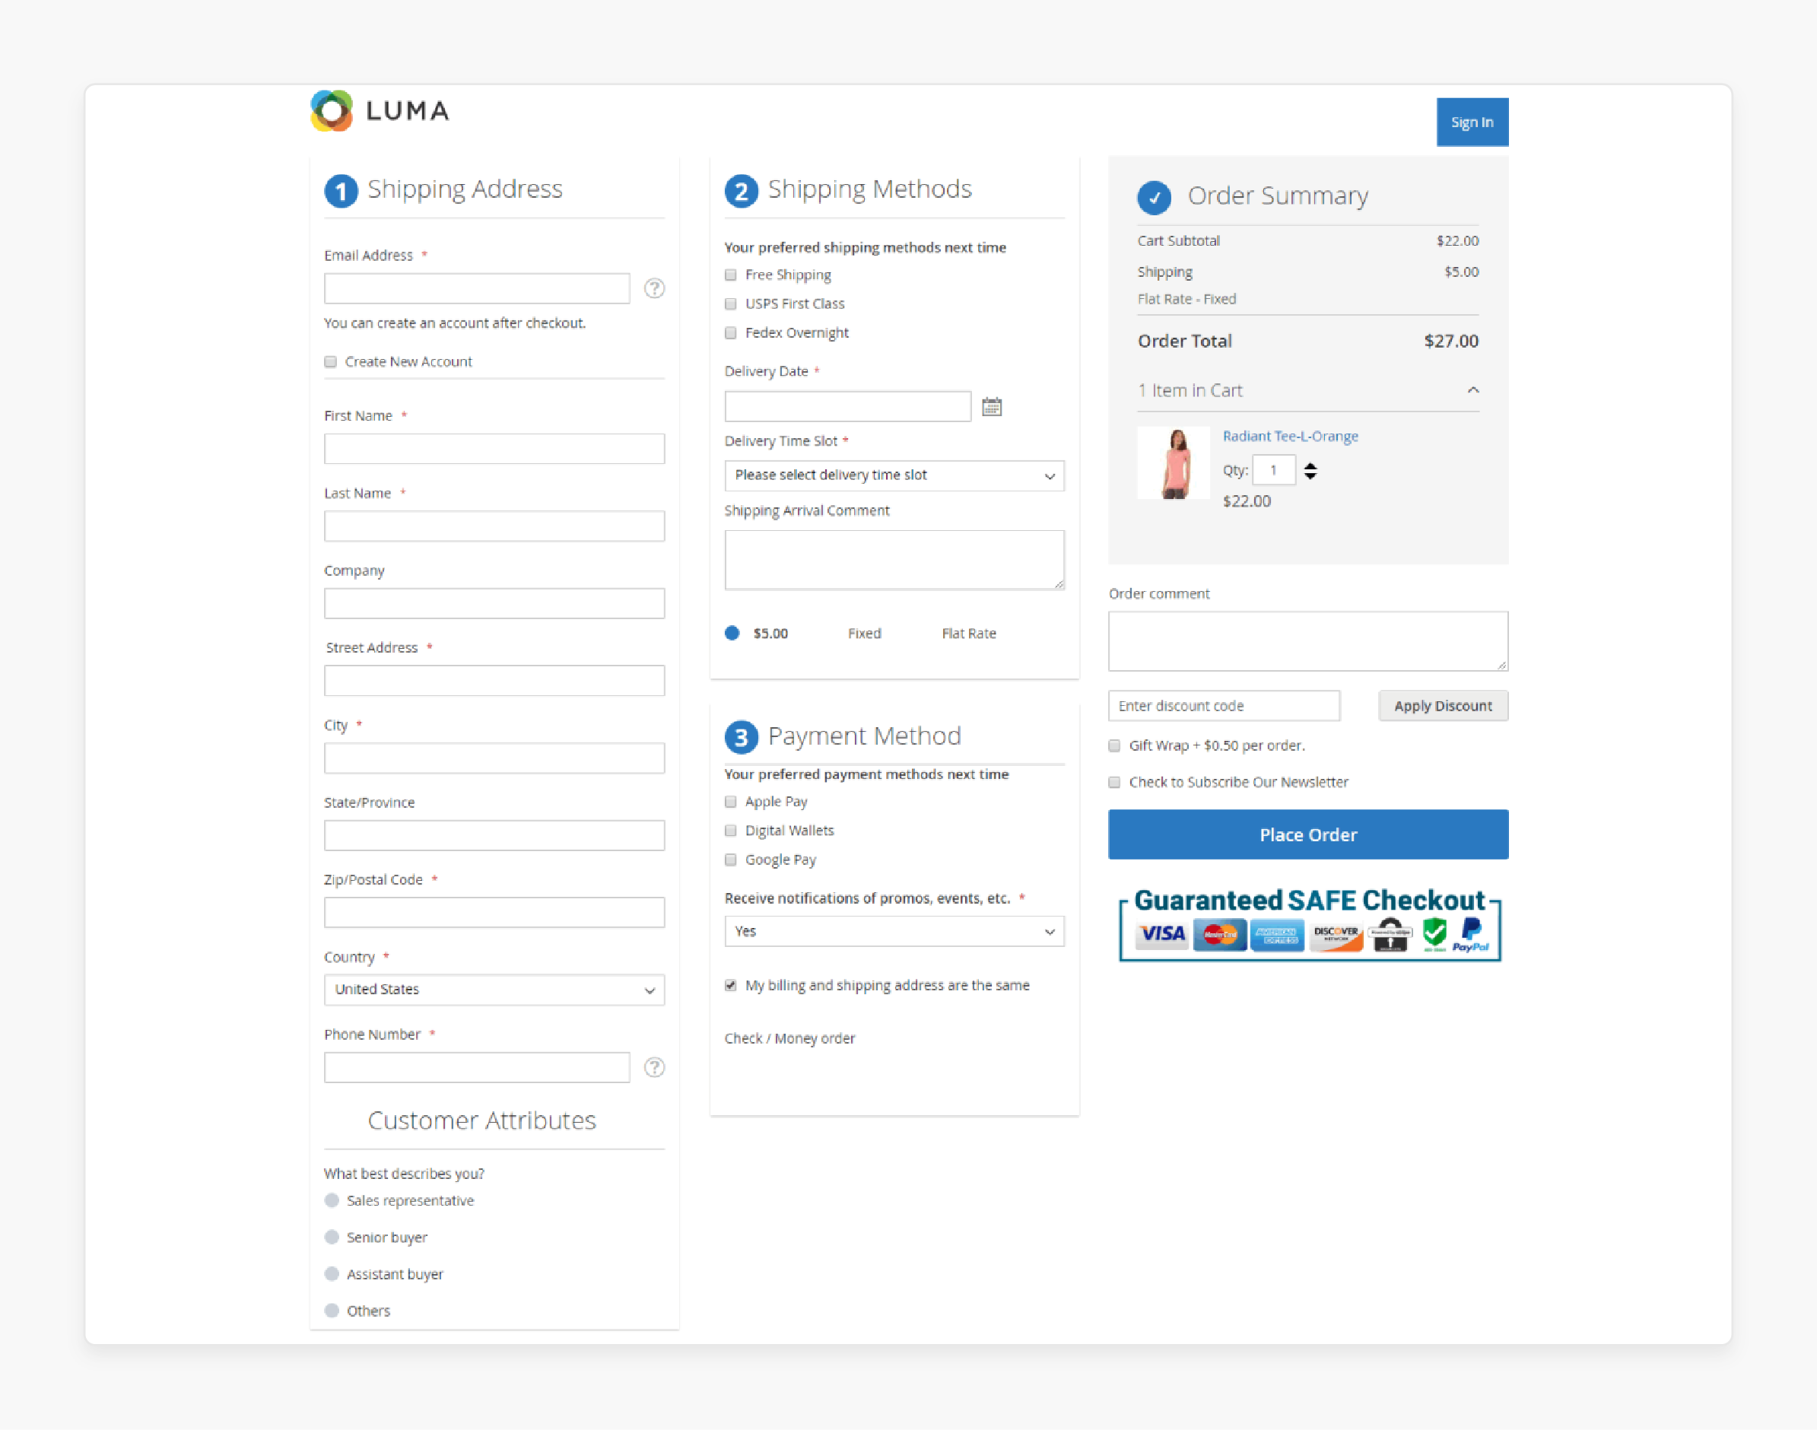1817x1430 pixels.
Task: Focus the Street Address field
Action: pos(494,681)
